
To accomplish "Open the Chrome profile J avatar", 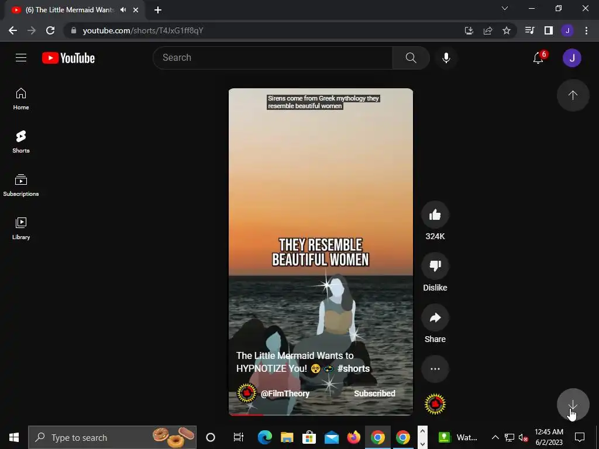I will pos(567,30).
